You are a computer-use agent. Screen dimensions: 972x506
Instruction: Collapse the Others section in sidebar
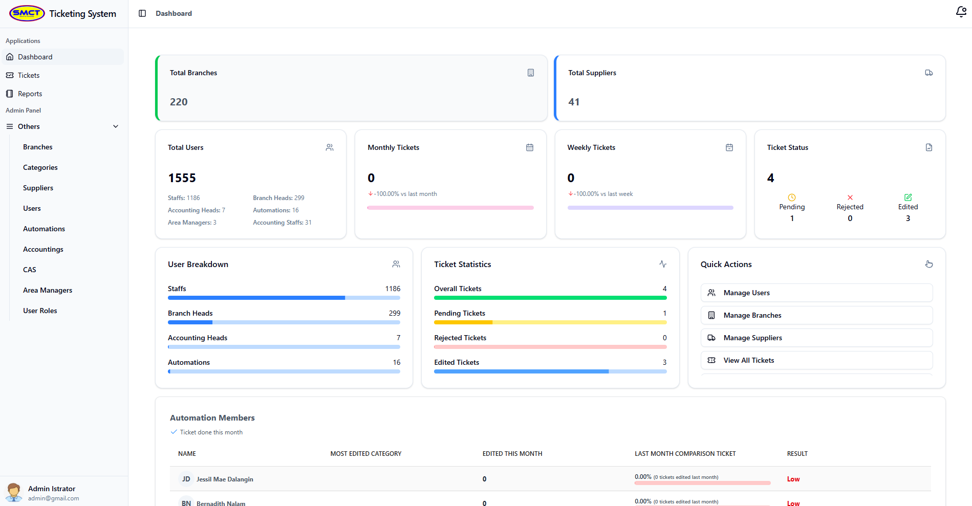[29, 126]
